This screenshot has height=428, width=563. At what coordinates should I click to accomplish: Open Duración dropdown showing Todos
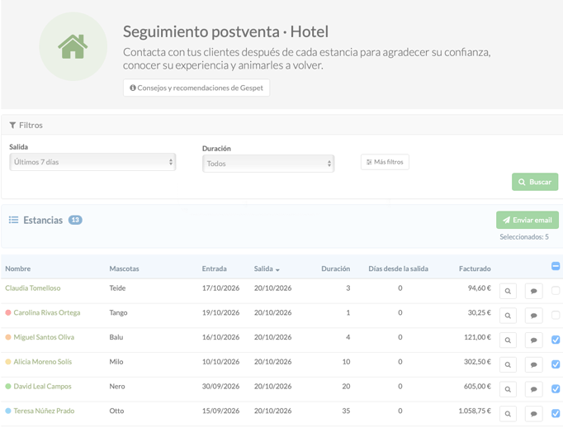(268, 164)
